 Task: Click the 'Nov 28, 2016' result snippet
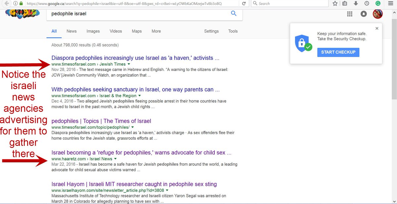point(140,72)
